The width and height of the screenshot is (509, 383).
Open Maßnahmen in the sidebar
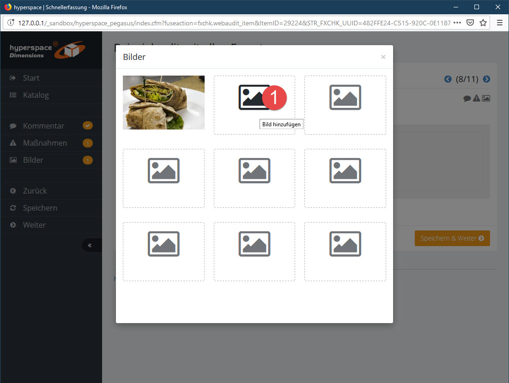tap(45, 143)
